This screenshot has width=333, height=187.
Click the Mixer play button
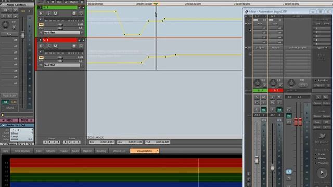click(x=322, y=172)
